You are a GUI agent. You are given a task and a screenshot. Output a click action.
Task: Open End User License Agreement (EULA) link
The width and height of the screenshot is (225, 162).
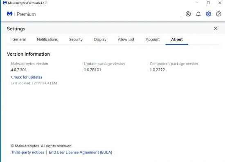[x=81, y=152]
